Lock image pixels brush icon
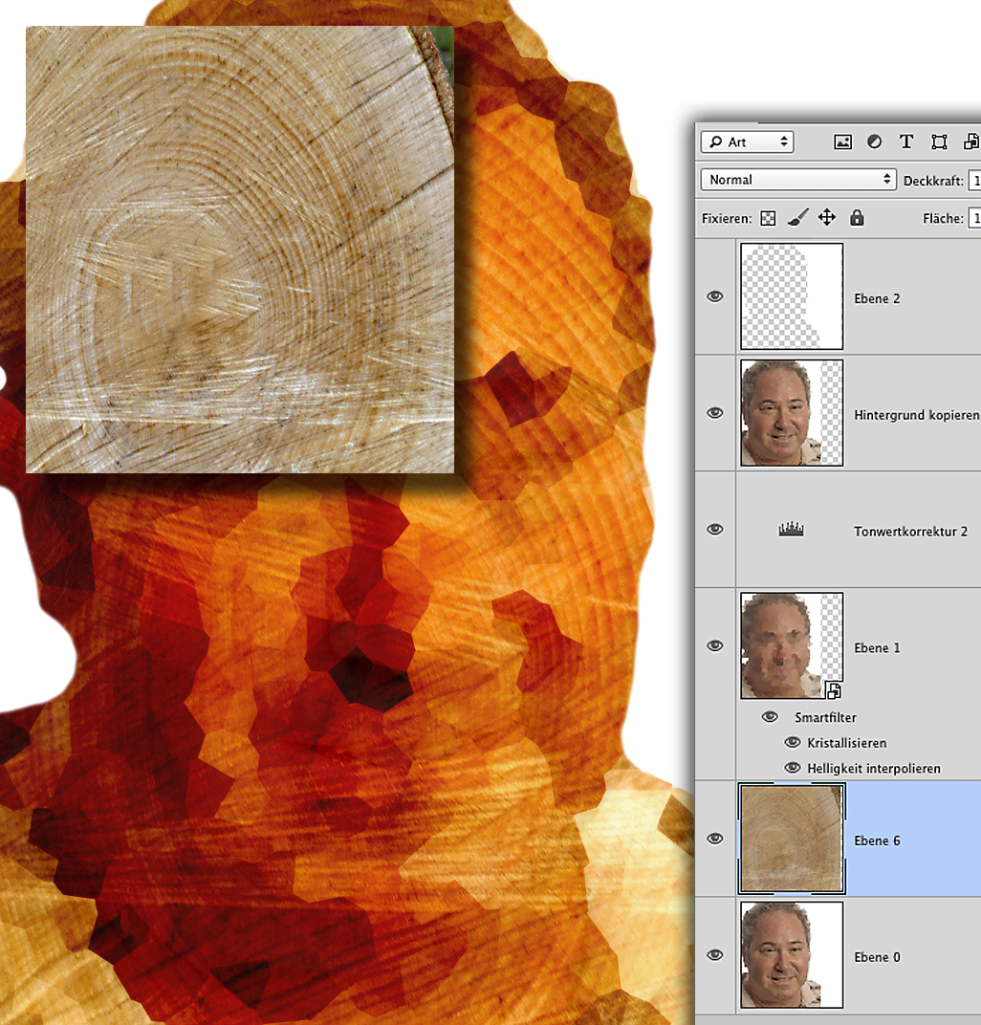Viewport: 981px width, 1025px height. coord(797,218)
